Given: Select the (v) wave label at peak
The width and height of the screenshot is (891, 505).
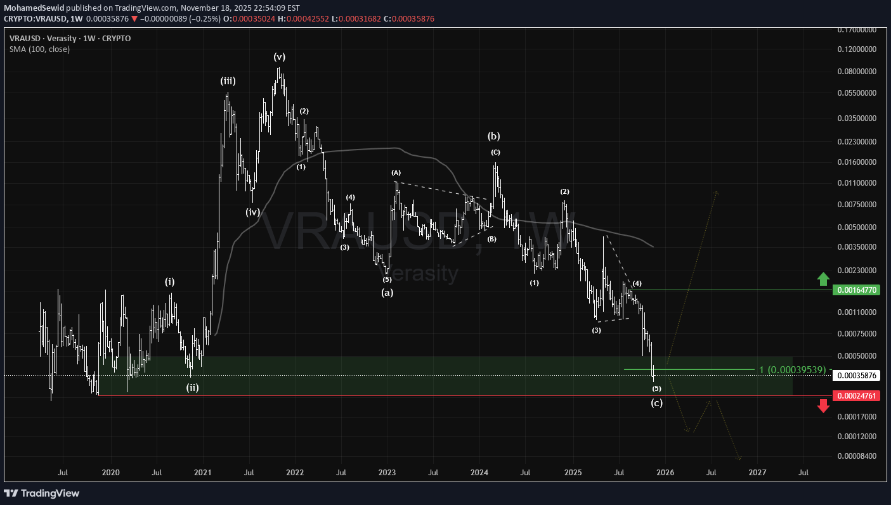Looking at the screenshot, I should [x=280, y=56].
